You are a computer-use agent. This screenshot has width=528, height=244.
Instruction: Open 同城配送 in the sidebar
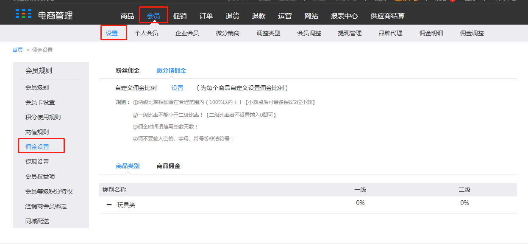tap(37, 221)
